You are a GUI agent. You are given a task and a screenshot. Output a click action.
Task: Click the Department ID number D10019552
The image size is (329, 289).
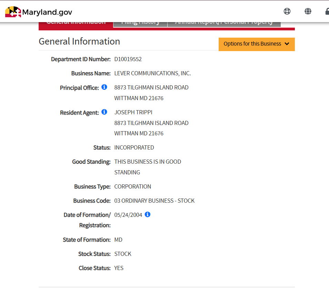click(128, 59)
